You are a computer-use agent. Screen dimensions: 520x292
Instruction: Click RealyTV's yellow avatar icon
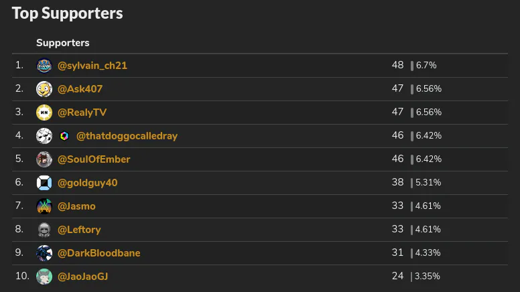point(44,113)
